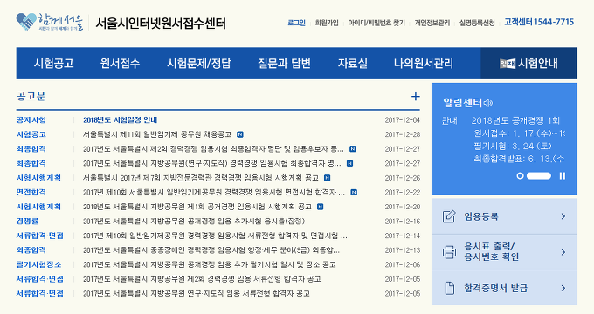This screenshot has width=594, height=314.
Task: Click the printer icon for 응시표 출력
Action: [x=449, y=252]
